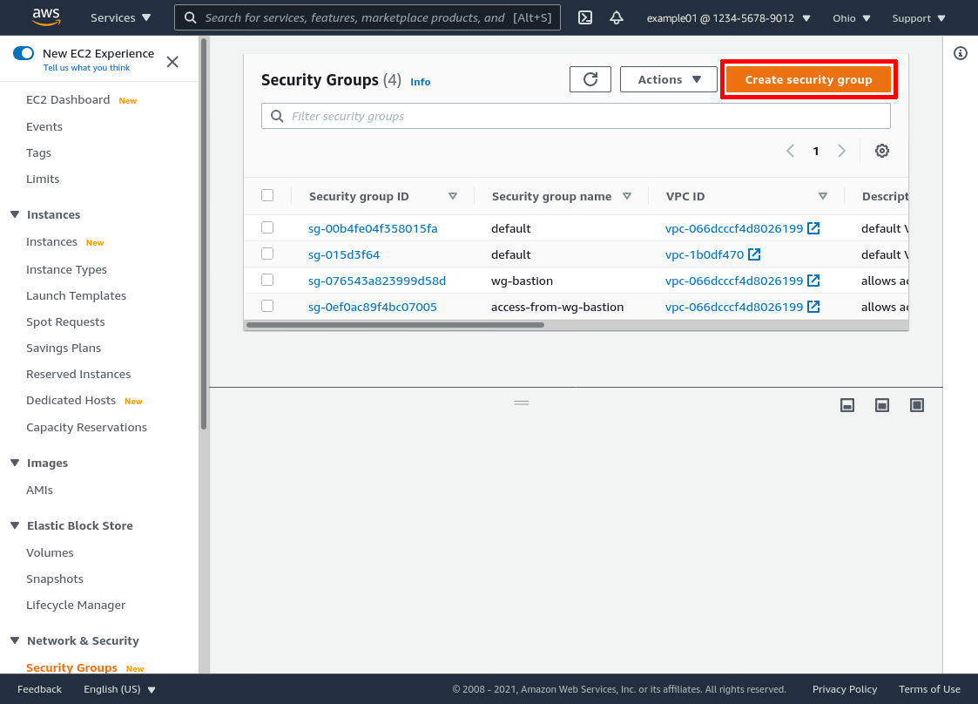Open the Support menu

point(919,18)
